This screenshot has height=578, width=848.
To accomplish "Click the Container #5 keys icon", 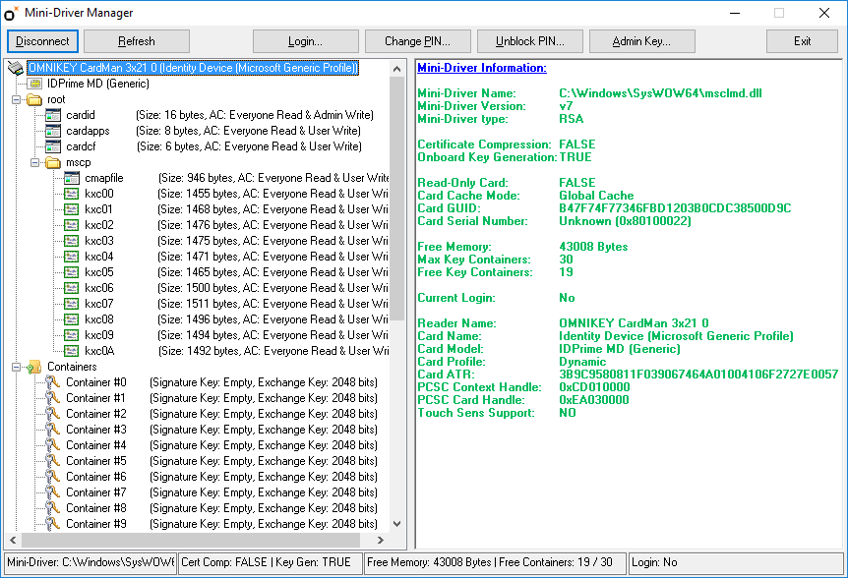I will (x=53, y=461).
